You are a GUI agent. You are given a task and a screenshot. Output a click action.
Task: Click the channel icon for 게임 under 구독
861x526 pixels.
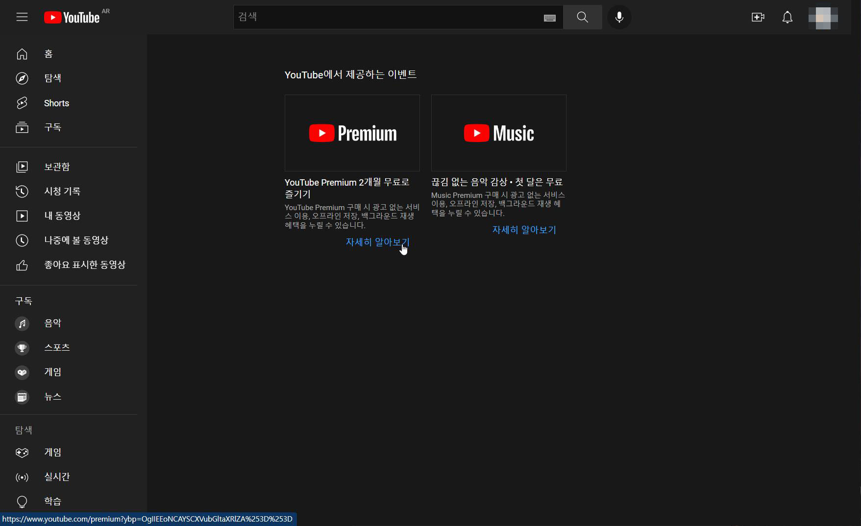[22, 372]
